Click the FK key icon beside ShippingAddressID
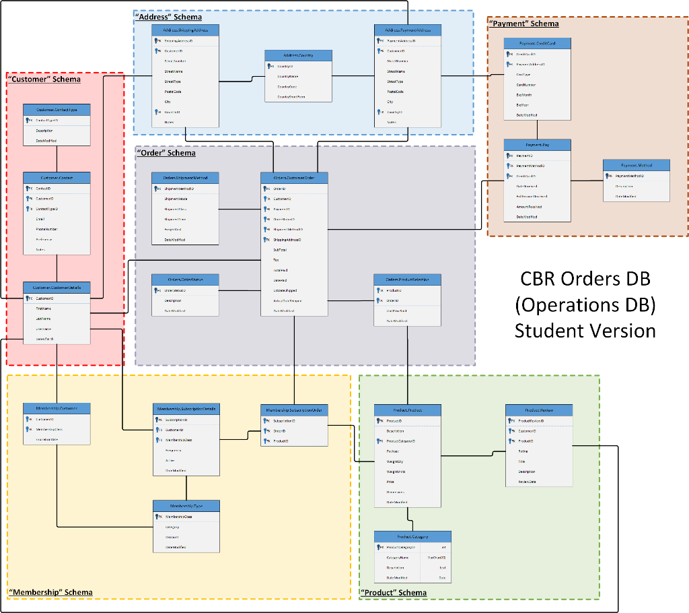689x613 pixels. 266,240
